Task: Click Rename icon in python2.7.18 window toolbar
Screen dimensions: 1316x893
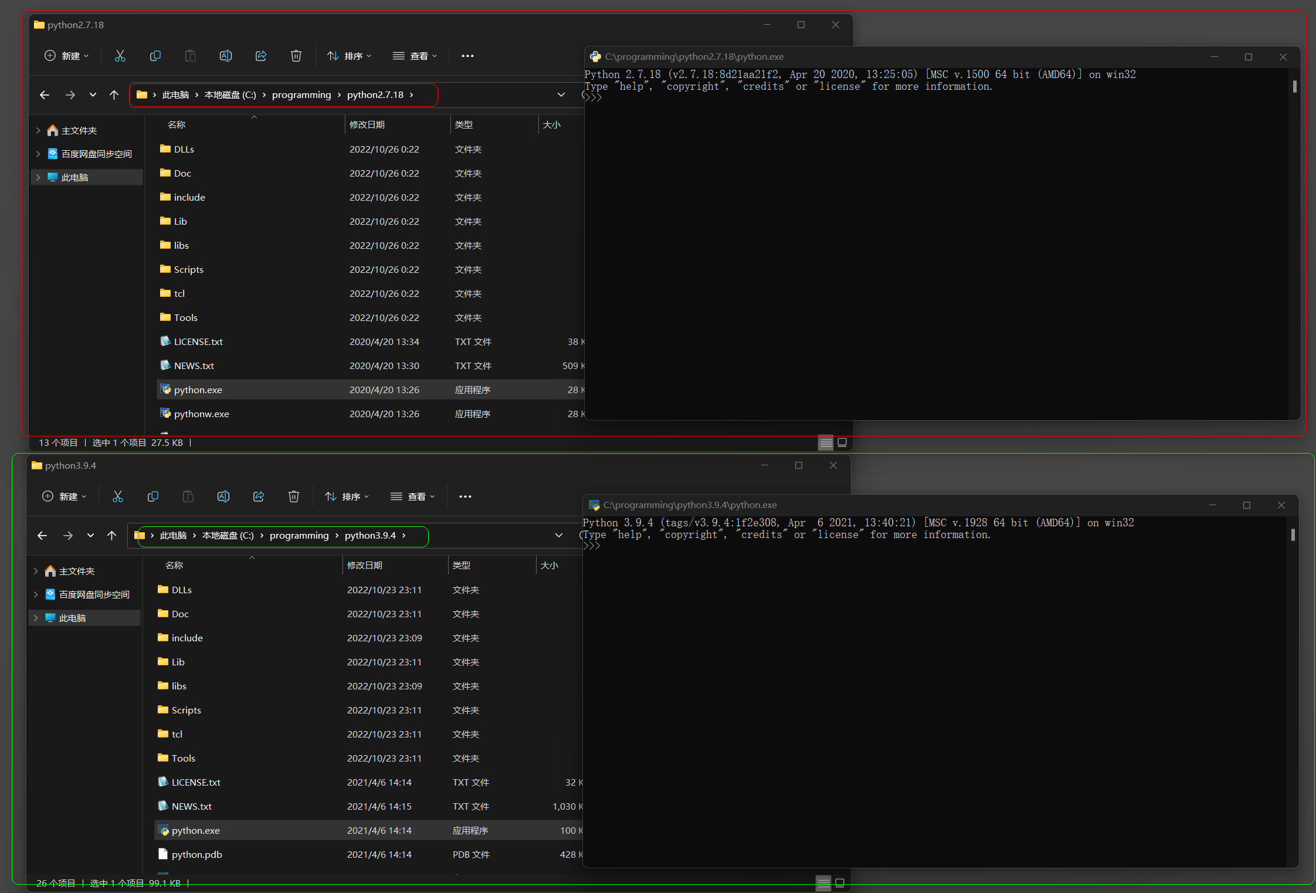Action: click(226, 56)
